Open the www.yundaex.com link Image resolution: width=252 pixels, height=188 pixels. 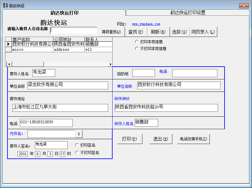coord(146,24)
